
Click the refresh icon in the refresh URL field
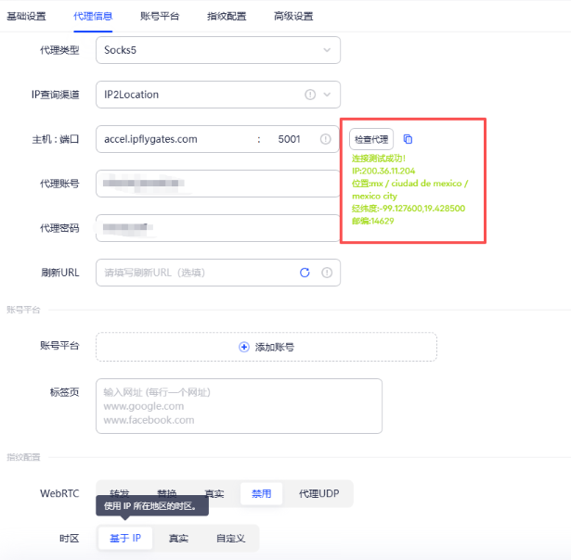(x=305, y=273)
